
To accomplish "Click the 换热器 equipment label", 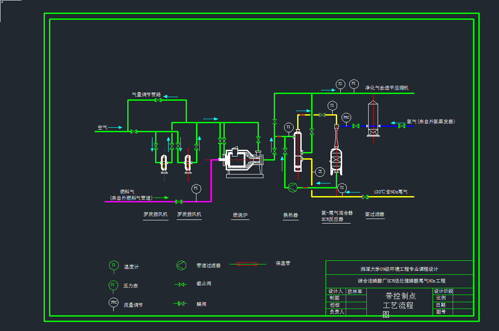I will (290, 215).
